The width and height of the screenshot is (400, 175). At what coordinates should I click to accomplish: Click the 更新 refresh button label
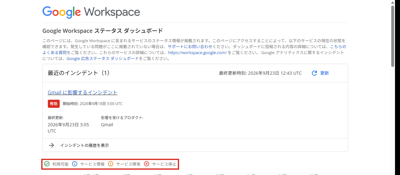pos(324,73)
